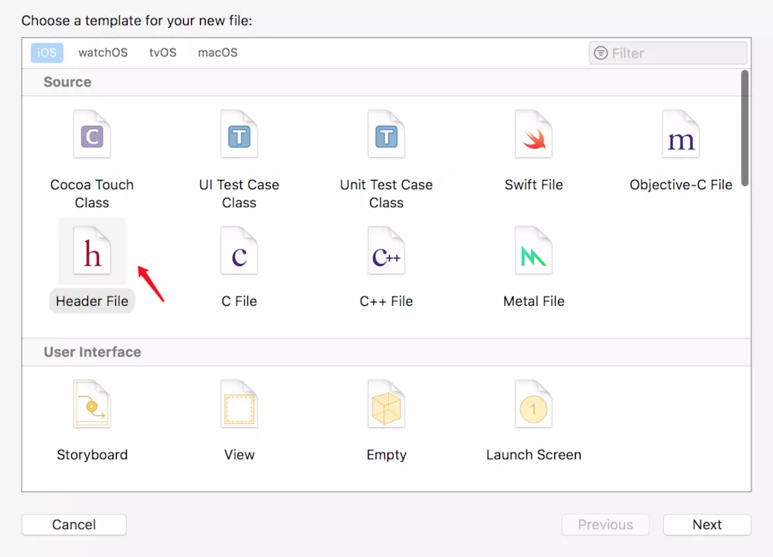Image resolution: width=773 pixels, height=557 pixels.
Task: Click the "Swift File" label
Action: click(x=533, y=185)
